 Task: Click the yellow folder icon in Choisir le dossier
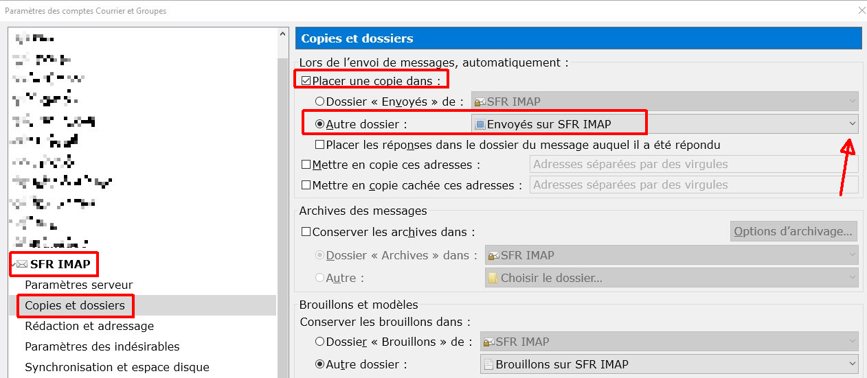pos(493,278)
